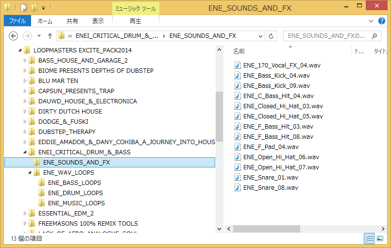This screenshot has width=391, height=248.
Task: Click ENE_F_Bass_Hit_08.wav file icon
Action: (238, 137)
